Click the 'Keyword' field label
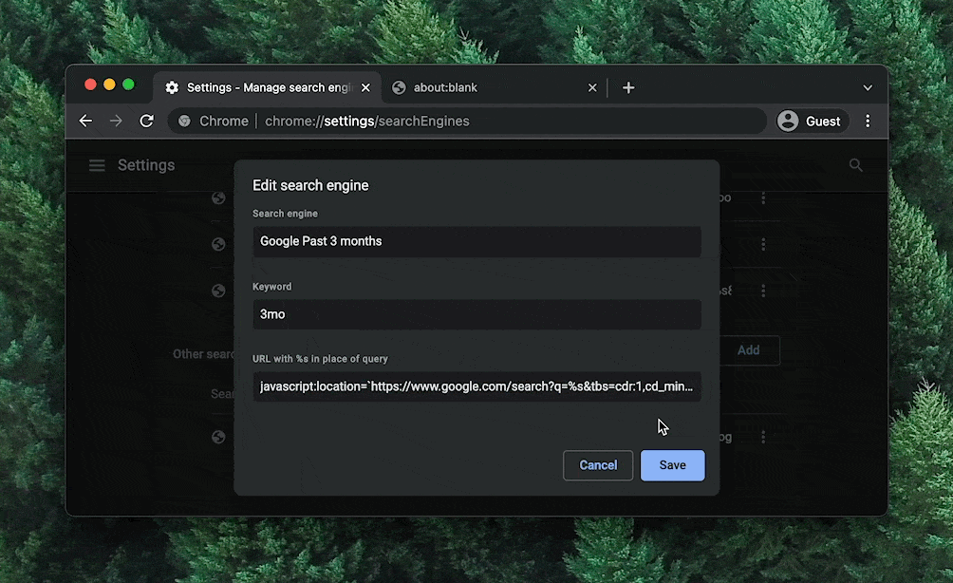 272,287
